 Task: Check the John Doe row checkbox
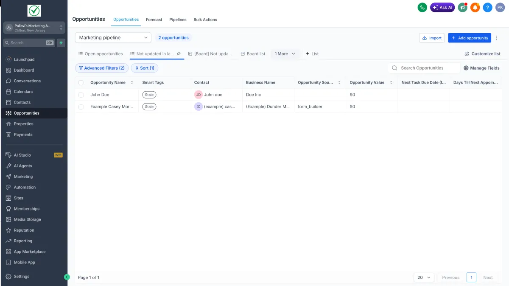[x=81, y=95]
